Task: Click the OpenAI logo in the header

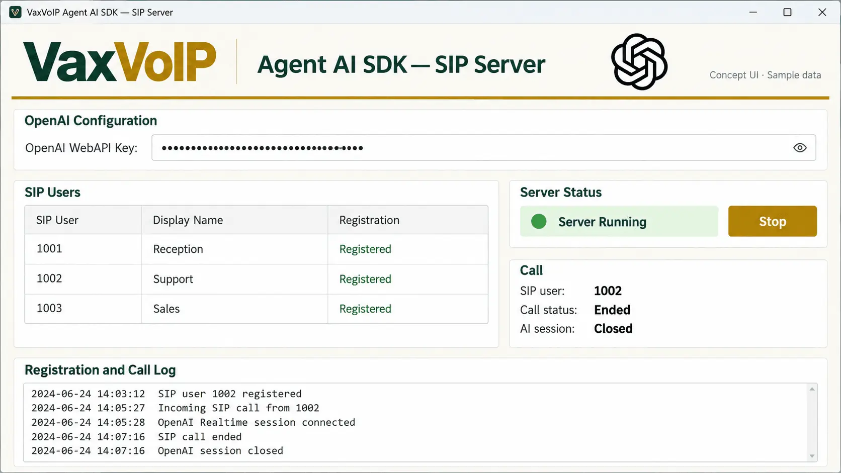Action: [x=639, y=62]
